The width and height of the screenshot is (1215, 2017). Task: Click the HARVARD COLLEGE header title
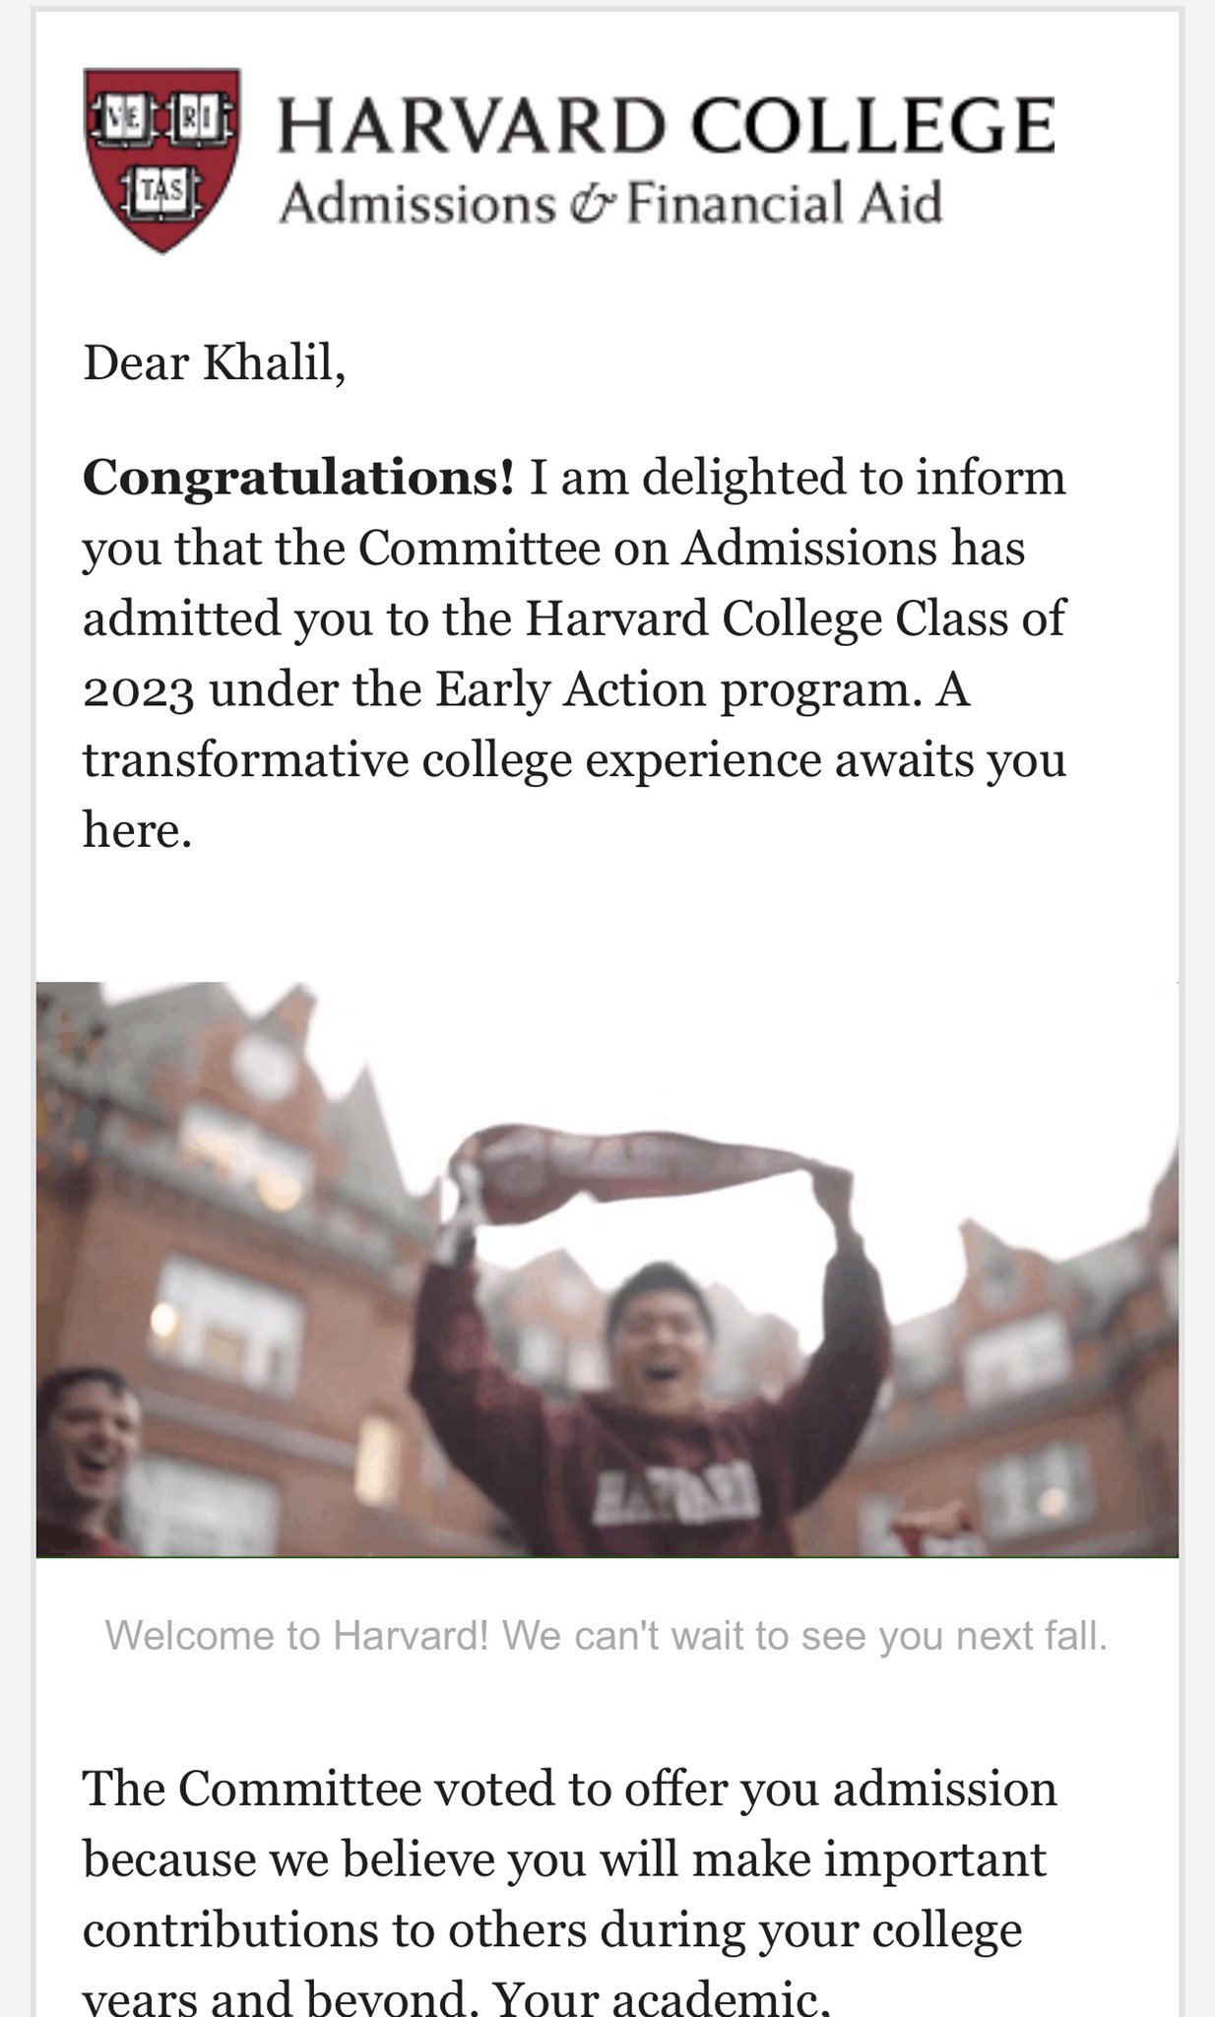point(667,124)
